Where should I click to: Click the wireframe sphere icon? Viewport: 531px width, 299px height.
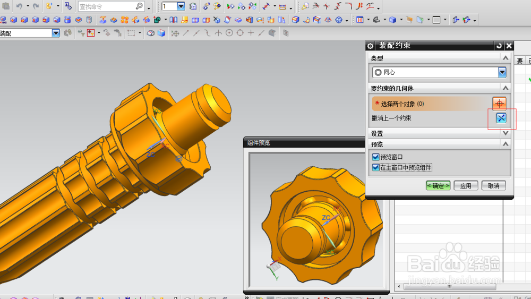click(339, 20)
